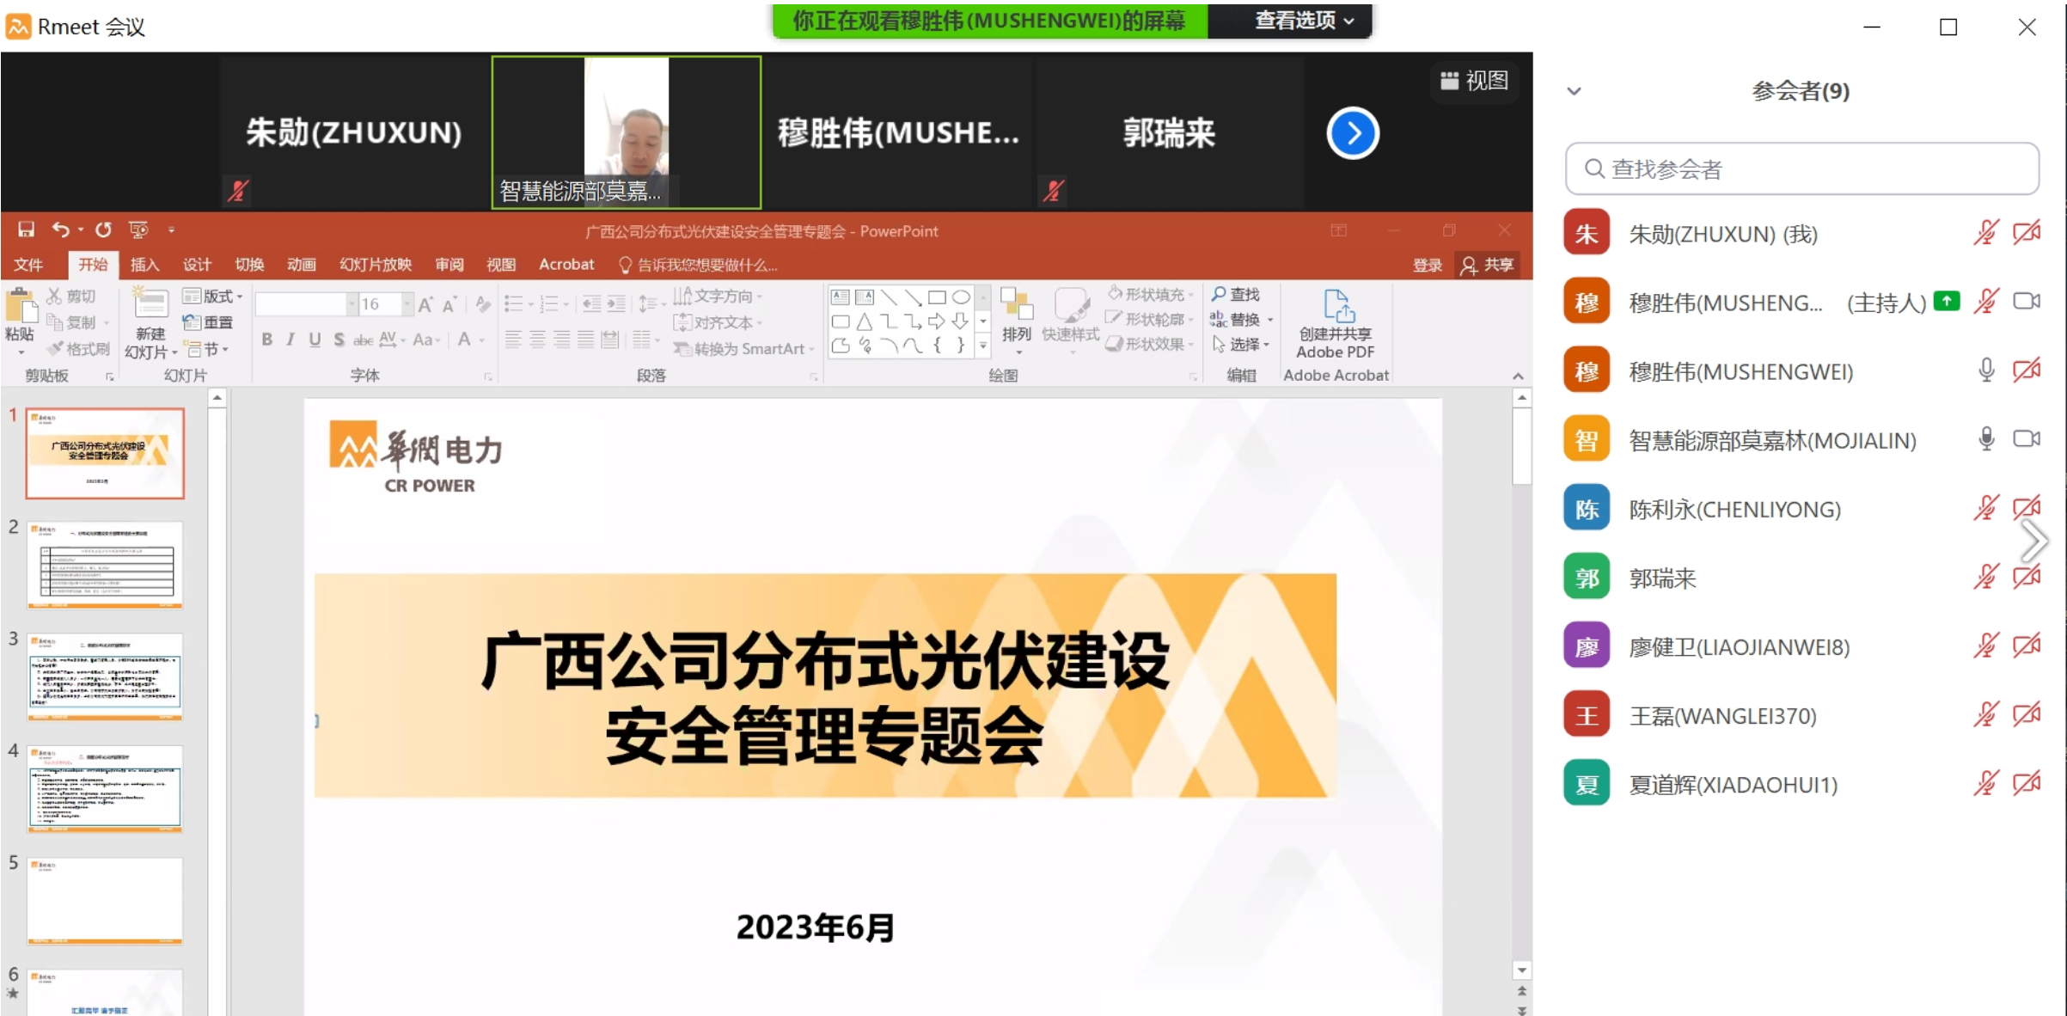The height and width of the screenshot is (1016, 2067).
Task: Click the undo arrow icon
Action: click(60, 230)
